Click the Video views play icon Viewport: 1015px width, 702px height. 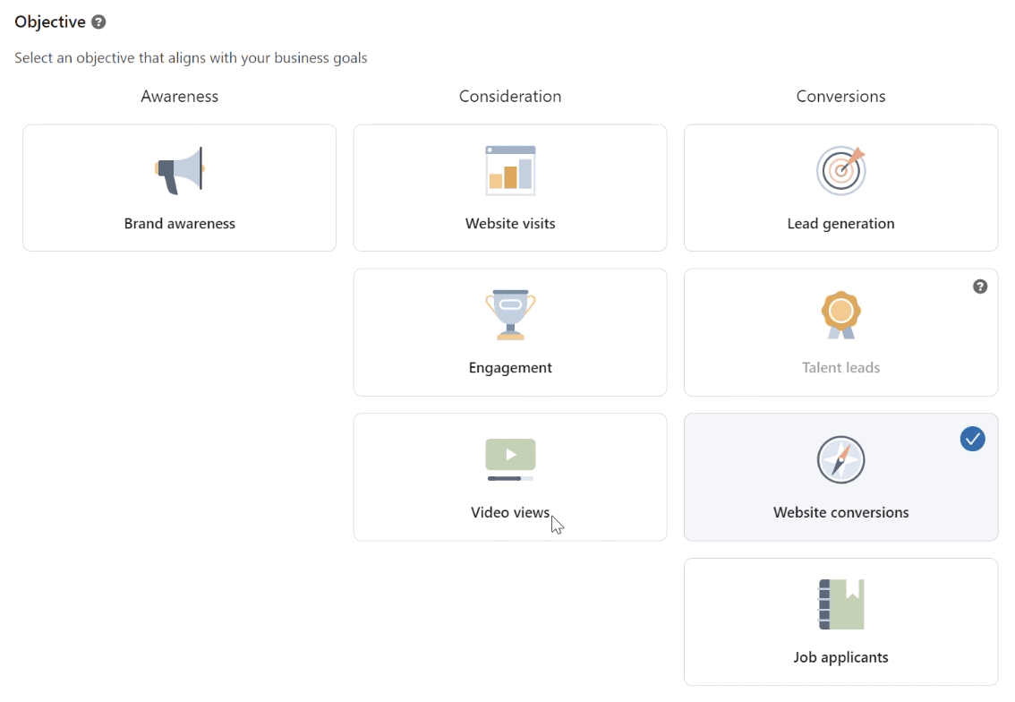(x=510, y=460)
